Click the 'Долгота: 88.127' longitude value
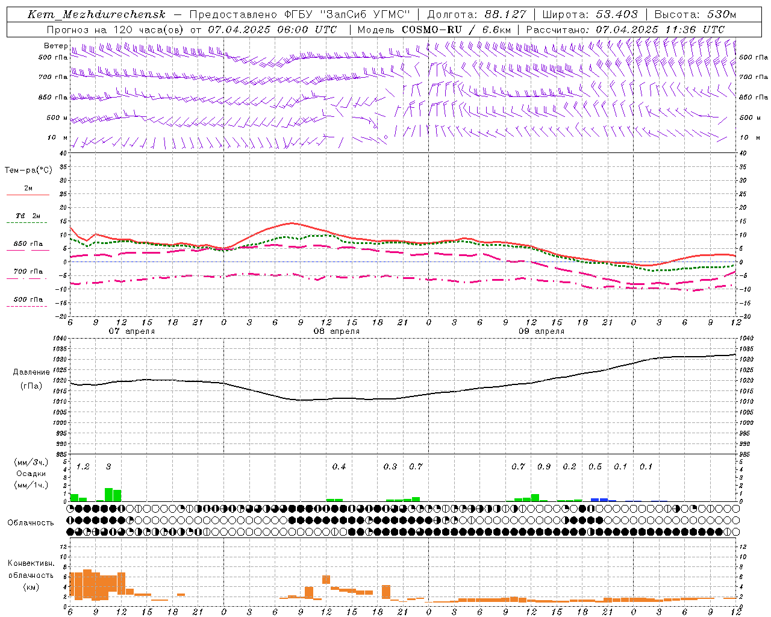Image resolution: width=771 pixels, height=617 pixels. [x=476, y=14]
